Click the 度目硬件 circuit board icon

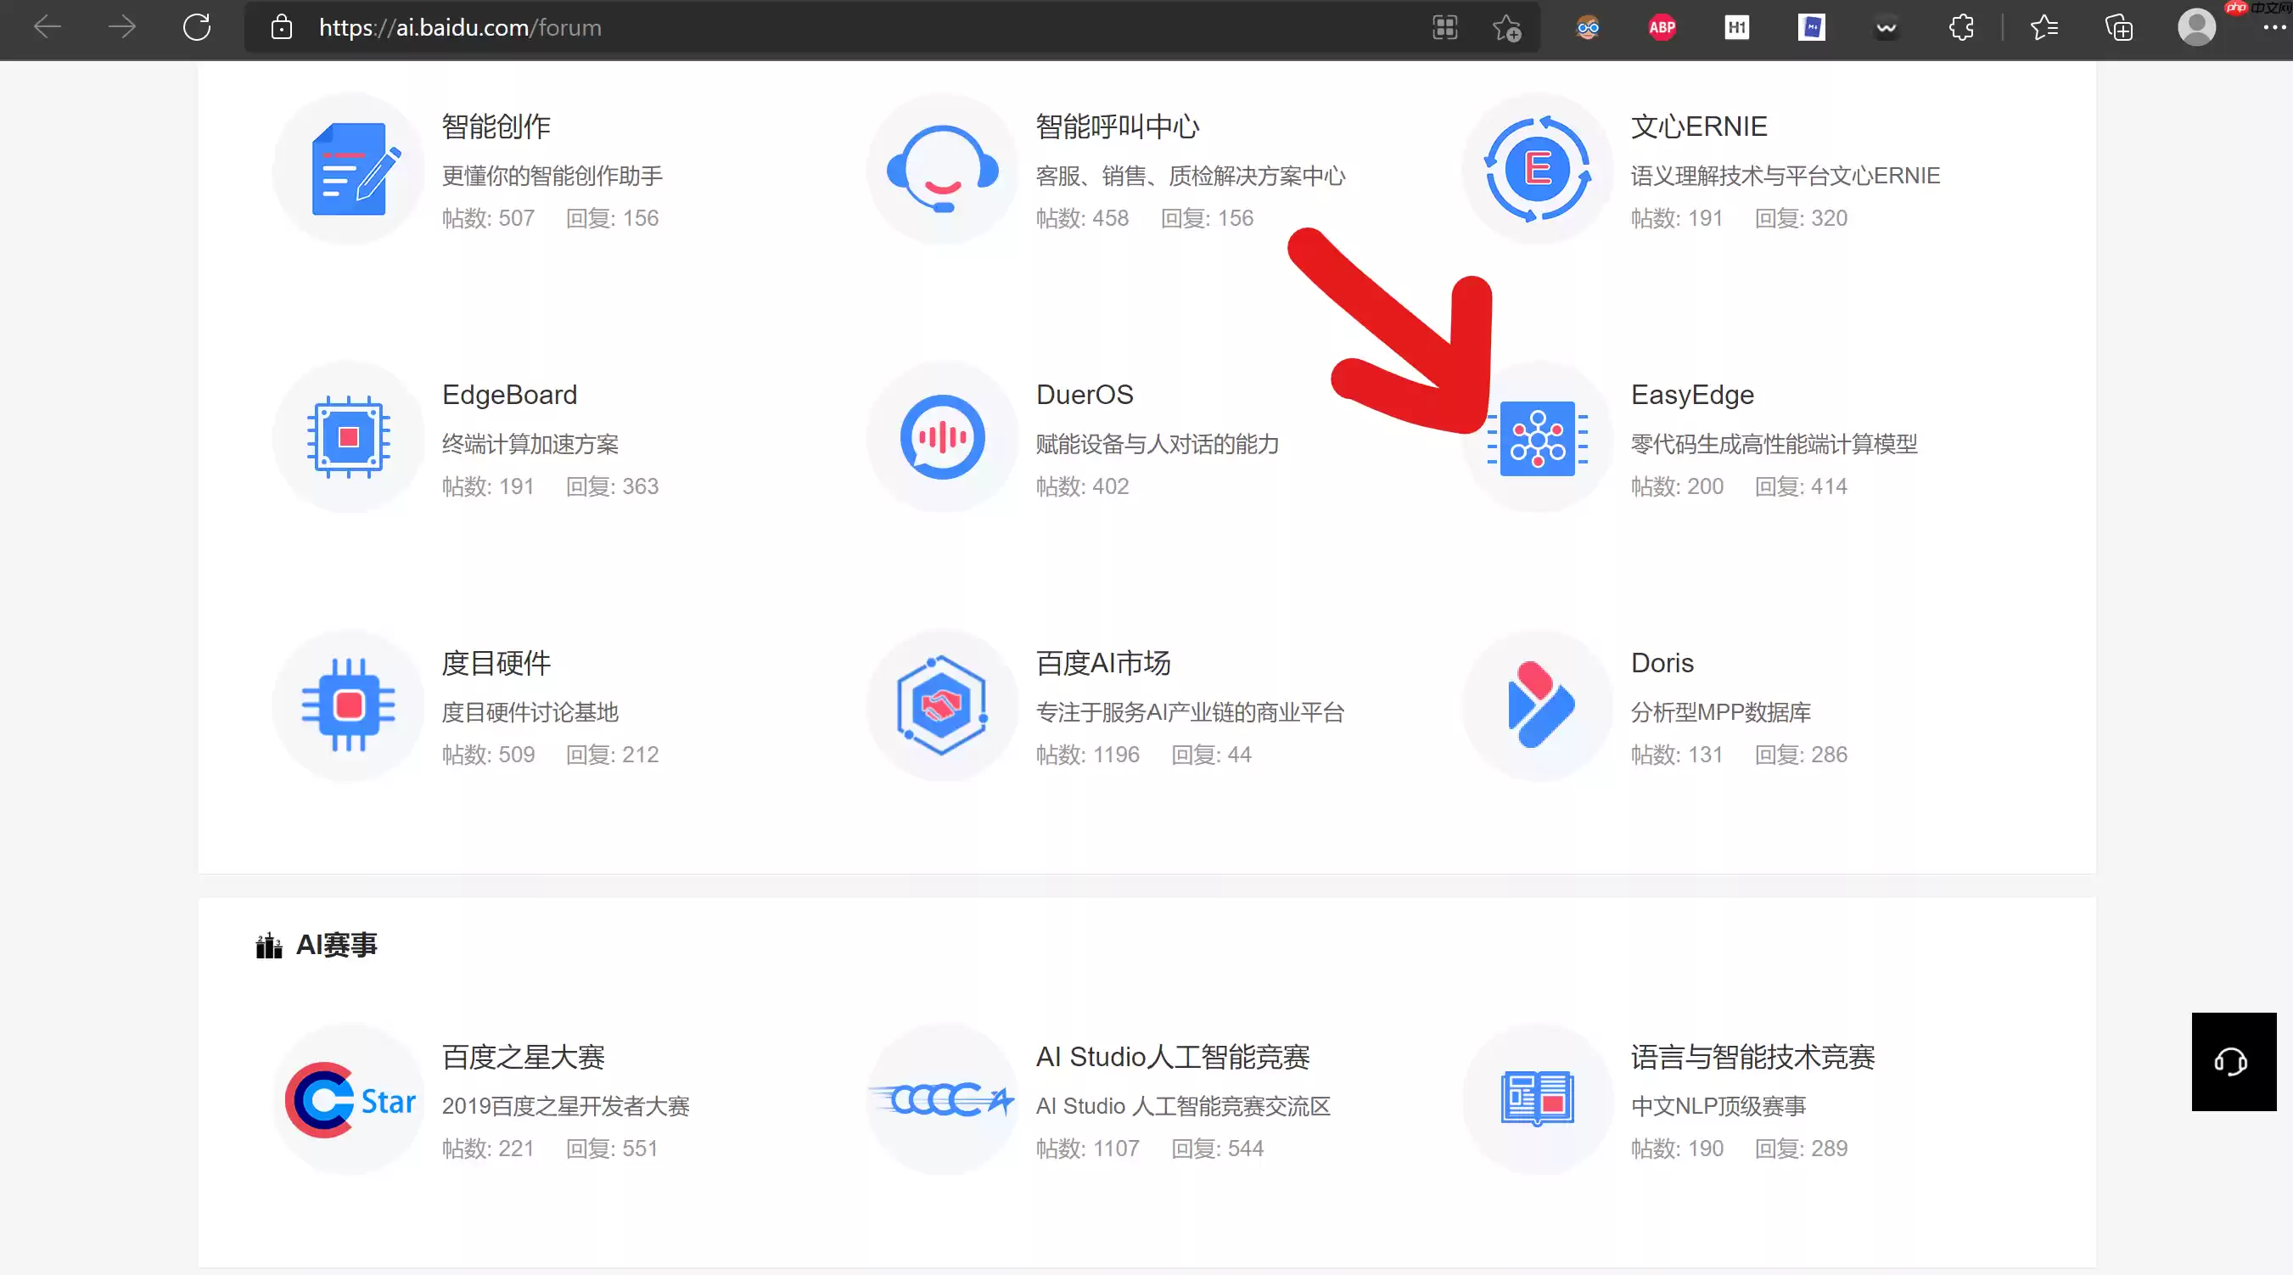click(x=347, y=706)
